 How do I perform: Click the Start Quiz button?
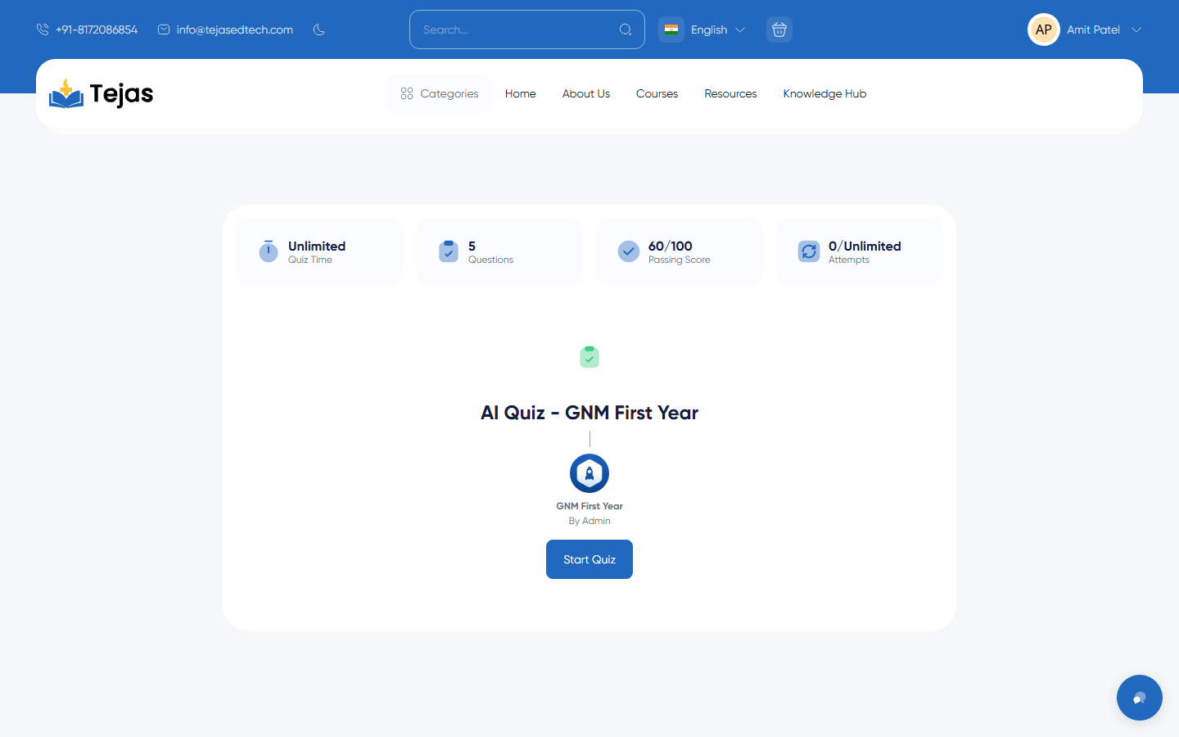click(x=589, y=559)
